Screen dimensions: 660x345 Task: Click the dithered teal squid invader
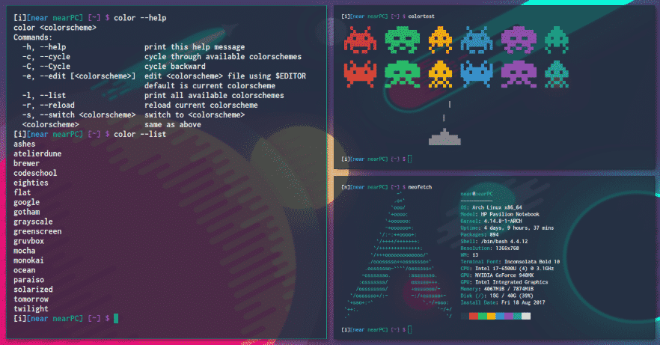click(557, 40)
